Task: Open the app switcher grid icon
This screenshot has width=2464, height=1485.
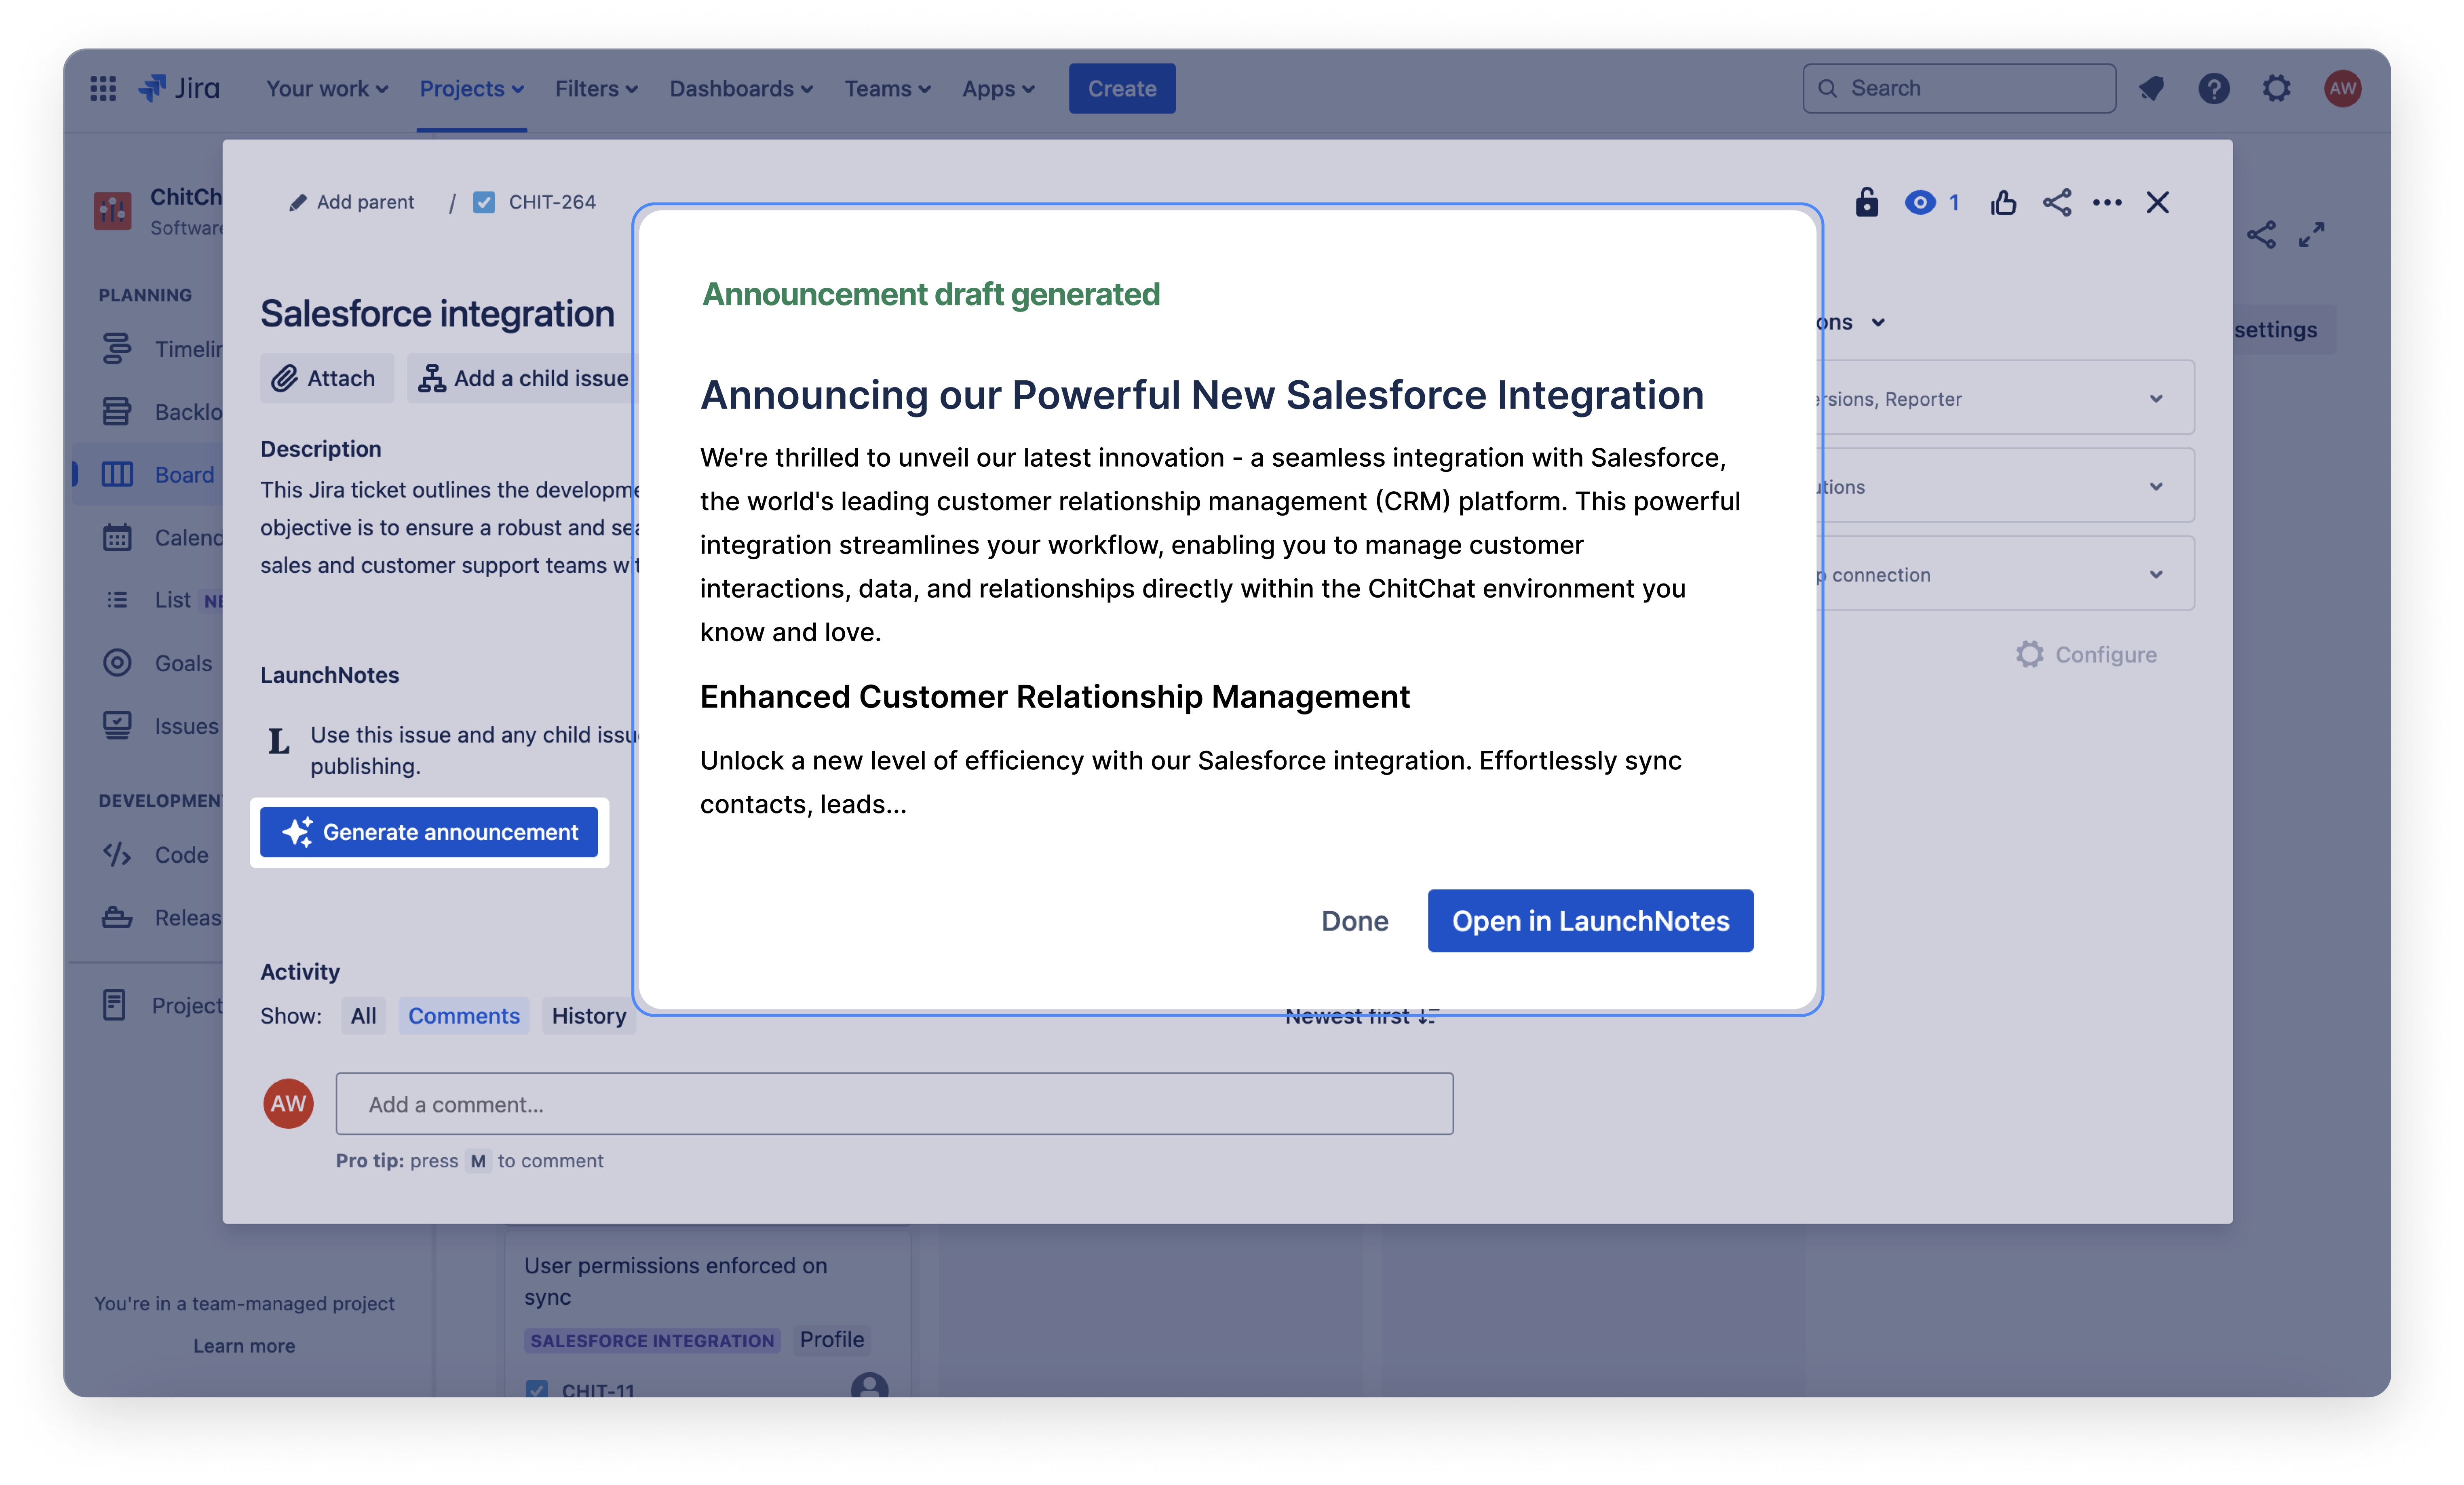Action: point(103,88)
